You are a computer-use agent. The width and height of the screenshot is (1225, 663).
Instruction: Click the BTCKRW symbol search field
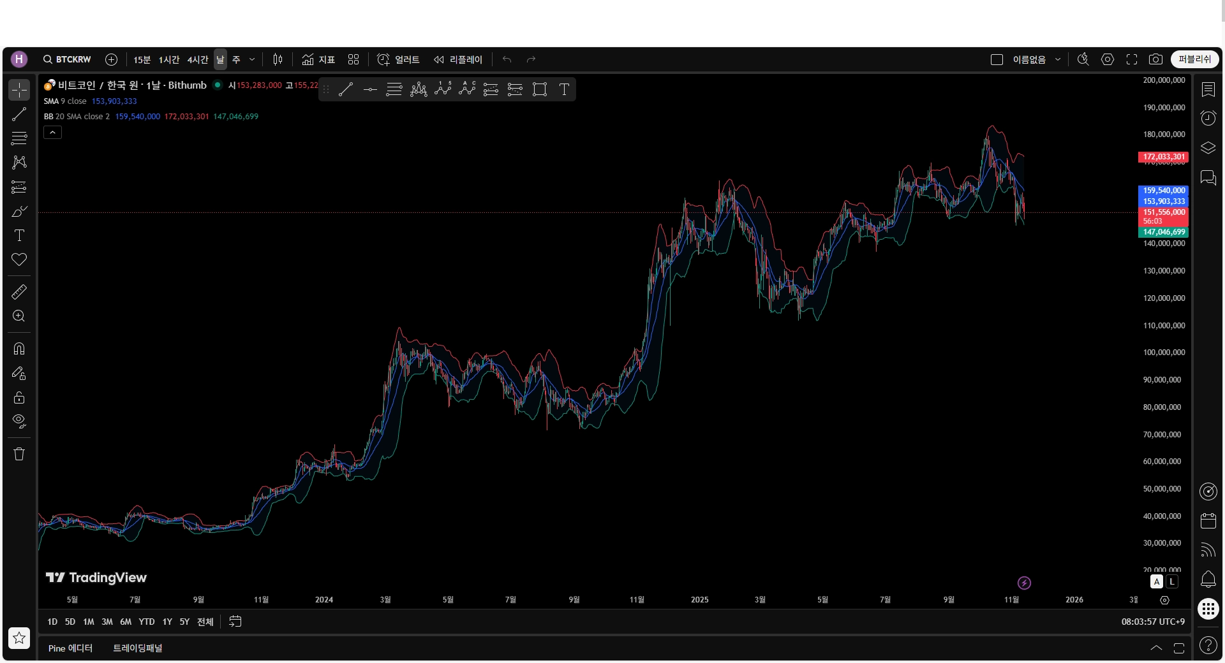click(67, 59)
